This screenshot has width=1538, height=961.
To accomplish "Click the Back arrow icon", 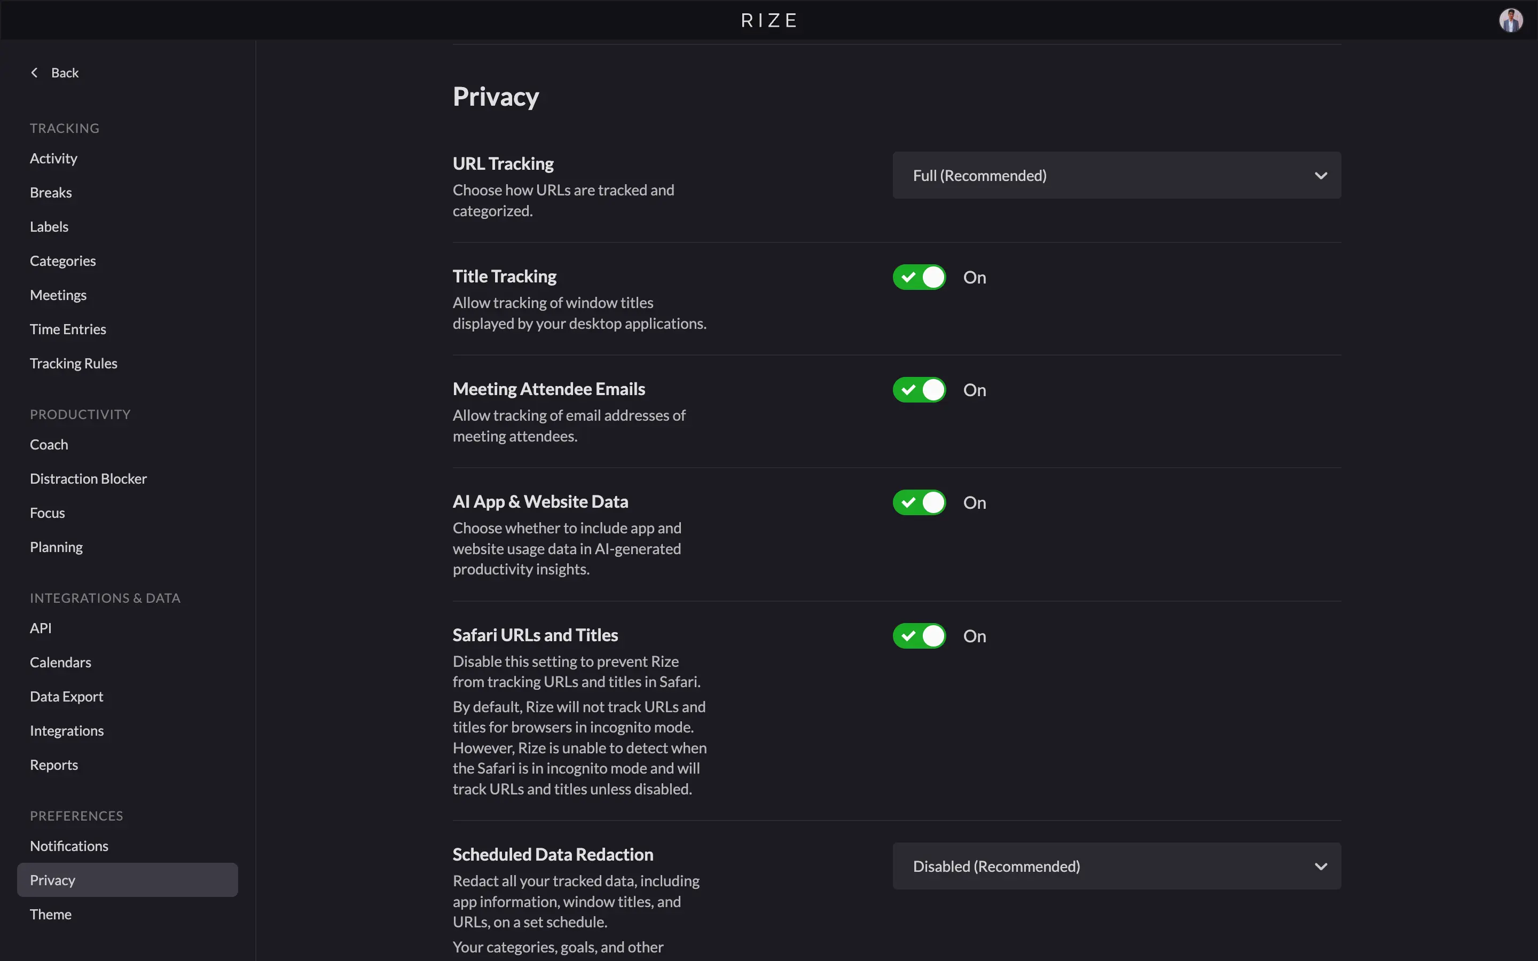I will coord(34,73).
